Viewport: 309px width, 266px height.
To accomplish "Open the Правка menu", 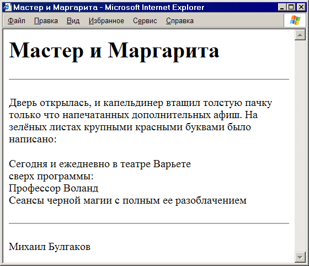I will (46, 20).
